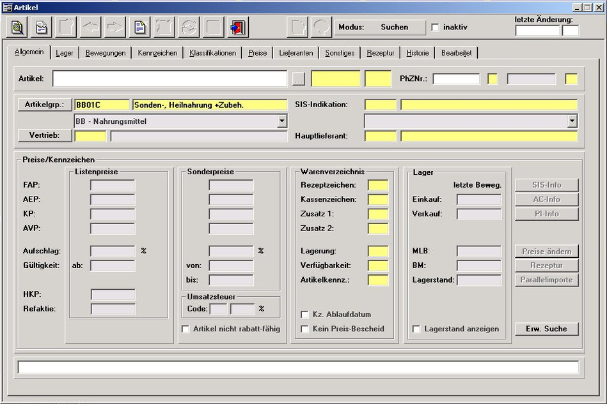The height and width of the screenshot is (404, 607).
Task: Click the greyed-out right arrow icon
Action: point(114,27)
